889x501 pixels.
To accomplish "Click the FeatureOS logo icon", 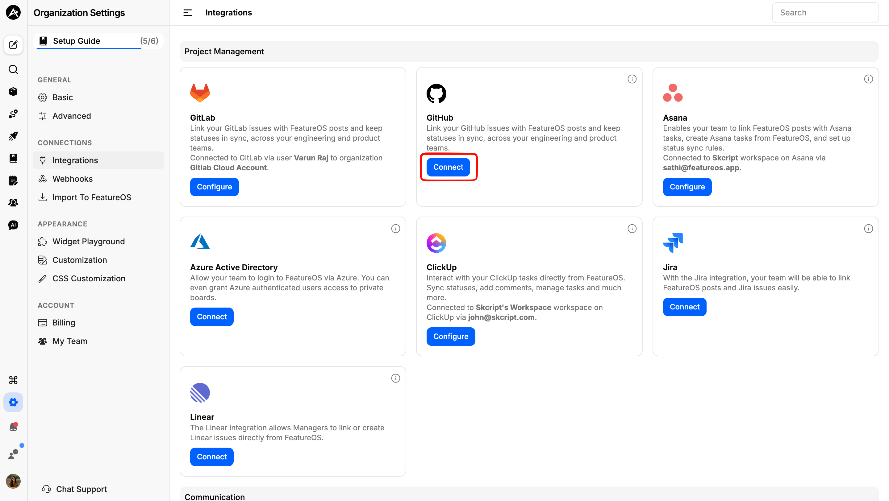I will point(13,12).
